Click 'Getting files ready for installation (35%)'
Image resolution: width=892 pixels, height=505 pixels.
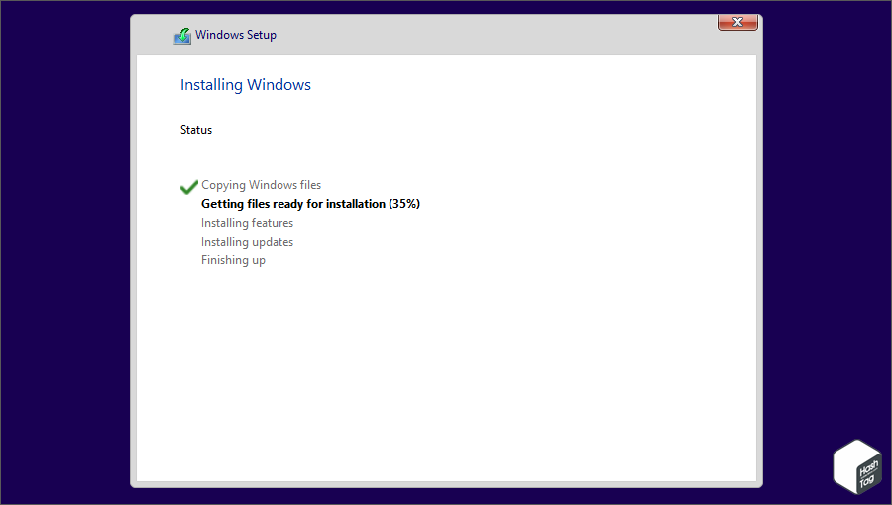(x=310, y=204)
